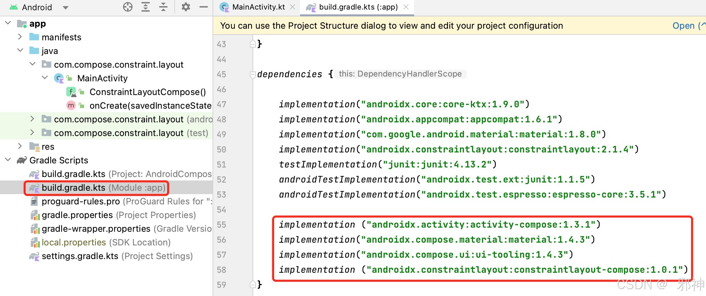This screenshot has width=706, height=296.
Task: Click line number 55 in the gutter
Action: coord(221,225)
